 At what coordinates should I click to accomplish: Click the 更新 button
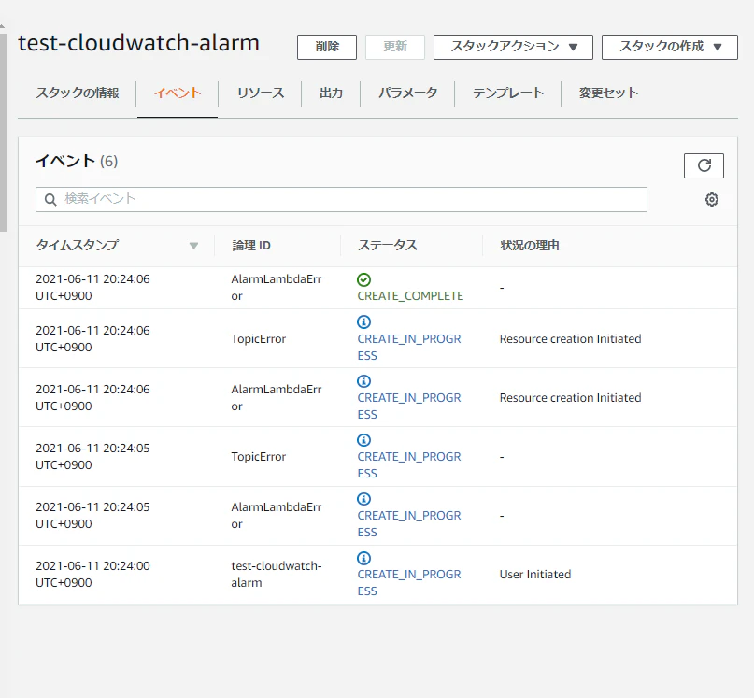395,47
